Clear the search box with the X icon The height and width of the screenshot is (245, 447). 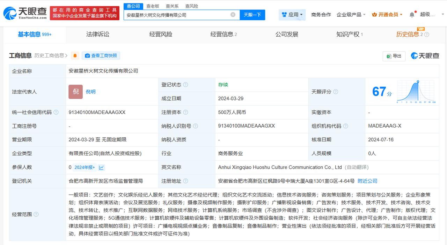pos(233,15)
